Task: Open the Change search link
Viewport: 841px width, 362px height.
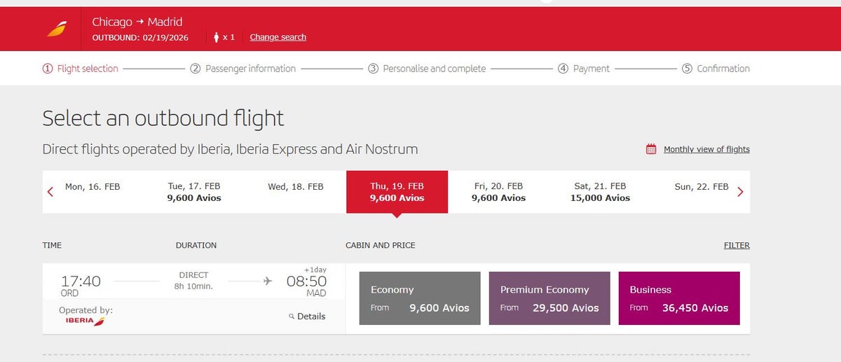Action: point(278,37)
